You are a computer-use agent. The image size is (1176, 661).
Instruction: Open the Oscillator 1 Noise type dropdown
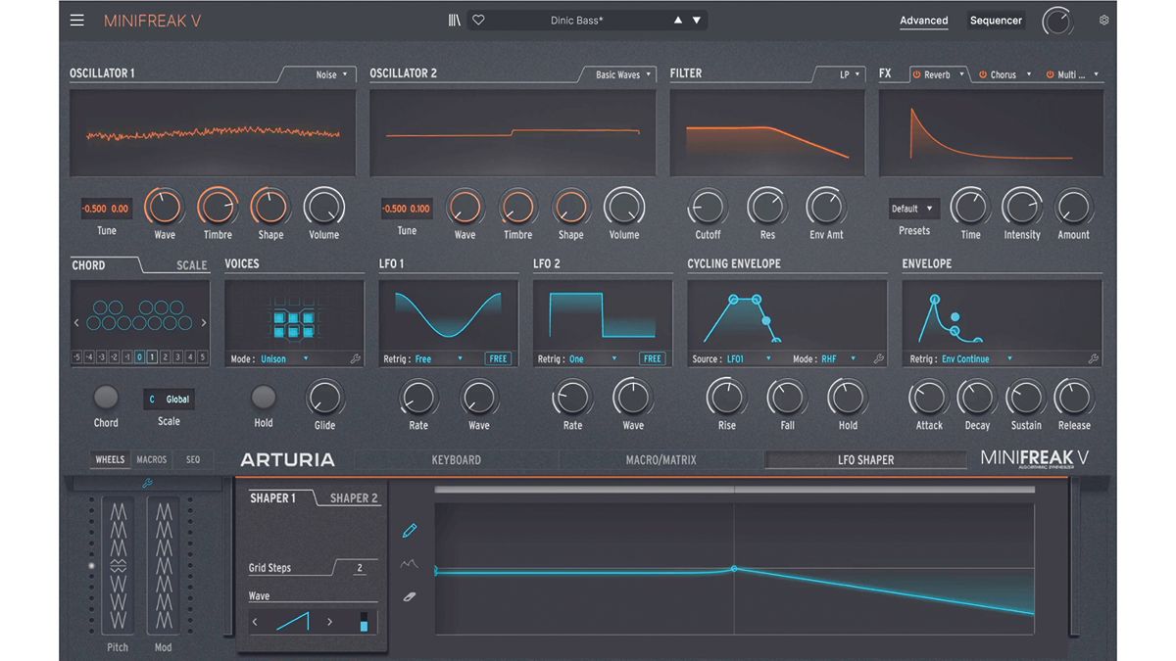pyautogui.click(x=329, y=73)
